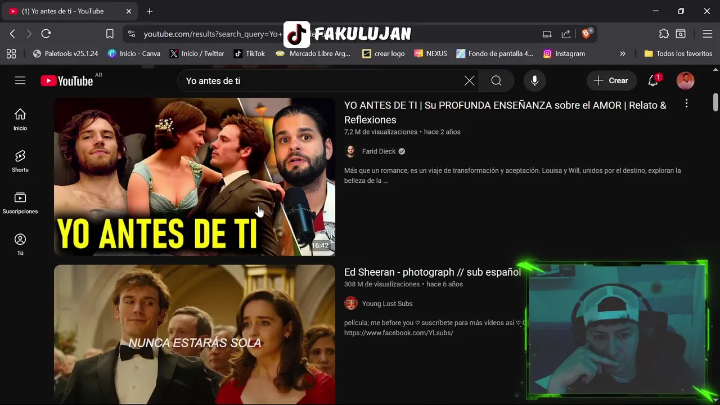Open the Inicio sidebar item
Image resolution: width=720 pixels, height=405 pixels.
[x=20, y=120]
